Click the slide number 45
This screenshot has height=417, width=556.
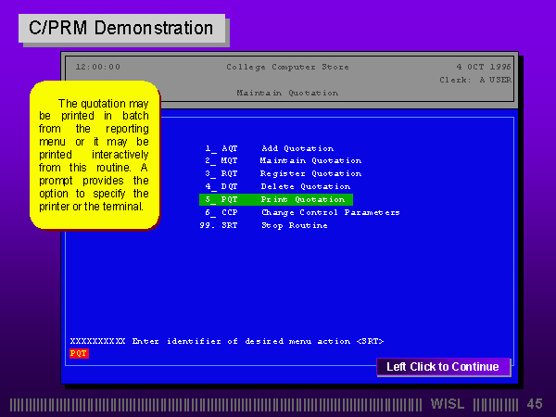534,404
